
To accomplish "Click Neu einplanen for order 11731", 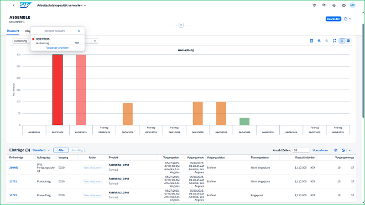I will 92,181.
